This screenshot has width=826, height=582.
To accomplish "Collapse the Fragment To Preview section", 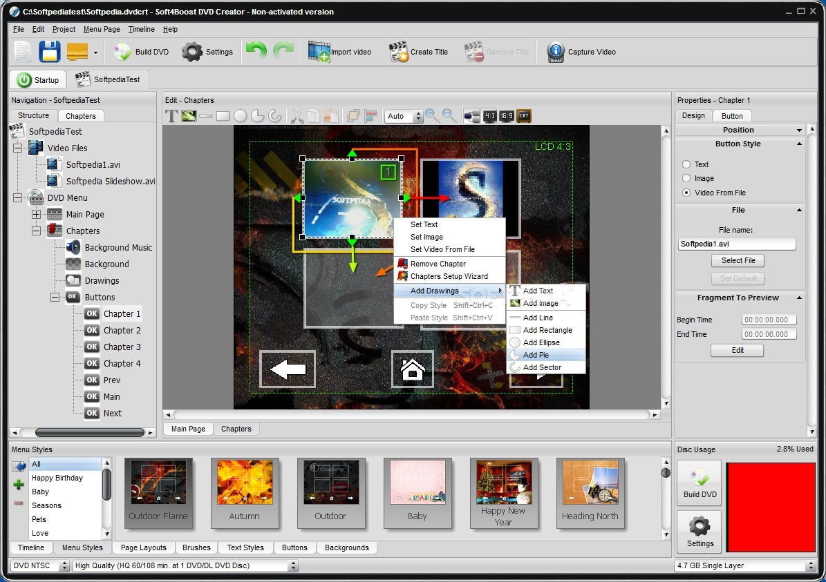I will click(799, 298).
